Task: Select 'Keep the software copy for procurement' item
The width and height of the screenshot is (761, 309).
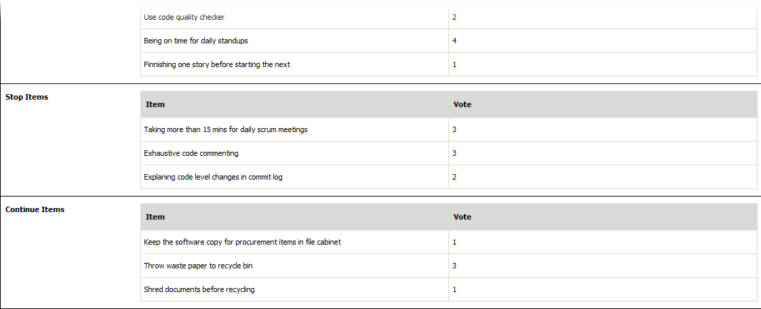Action: pyautogui.click(x=242, y=242)
